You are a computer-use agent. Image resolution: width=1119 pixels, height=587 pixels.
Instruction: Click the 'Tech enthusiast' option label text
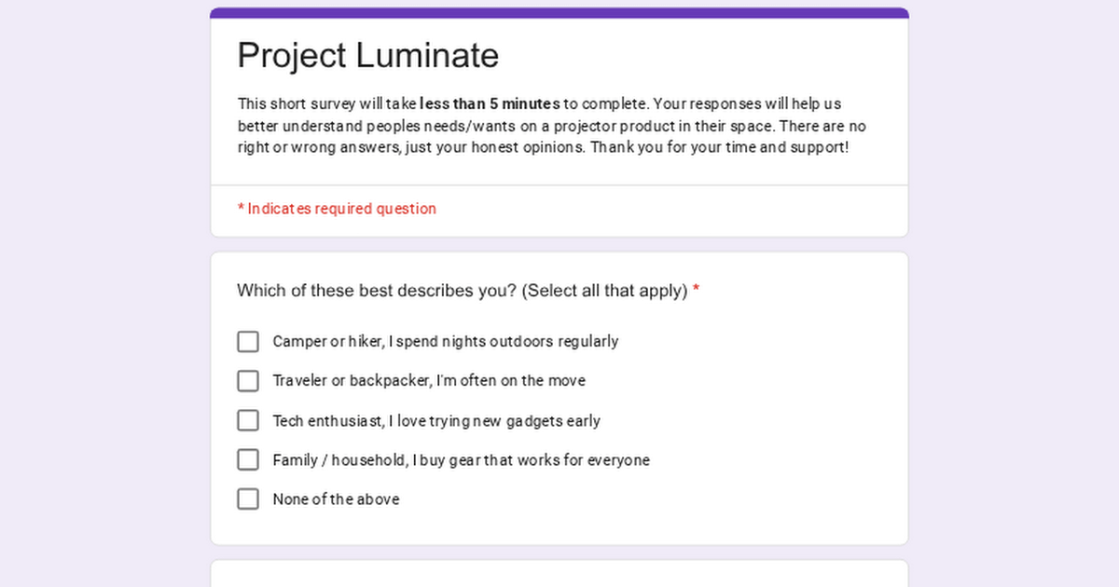[x=436, y=421]
